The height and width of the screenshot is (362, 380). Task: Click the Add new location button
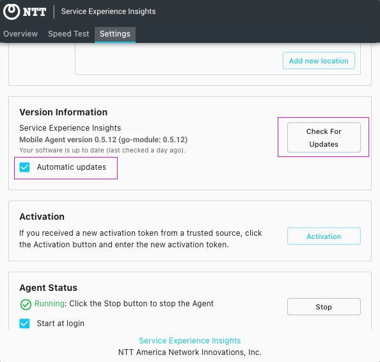tap(319, 61)
